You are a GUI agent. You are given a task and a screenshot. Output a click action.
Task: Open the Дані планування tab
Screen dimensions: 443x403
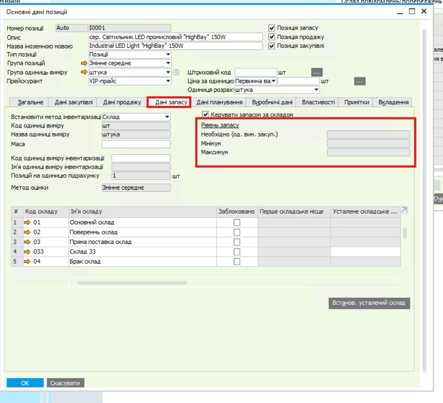point(219,102)
